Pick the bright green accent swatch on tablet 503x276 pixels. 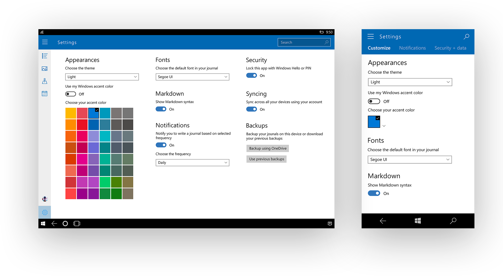coord(105,182)
